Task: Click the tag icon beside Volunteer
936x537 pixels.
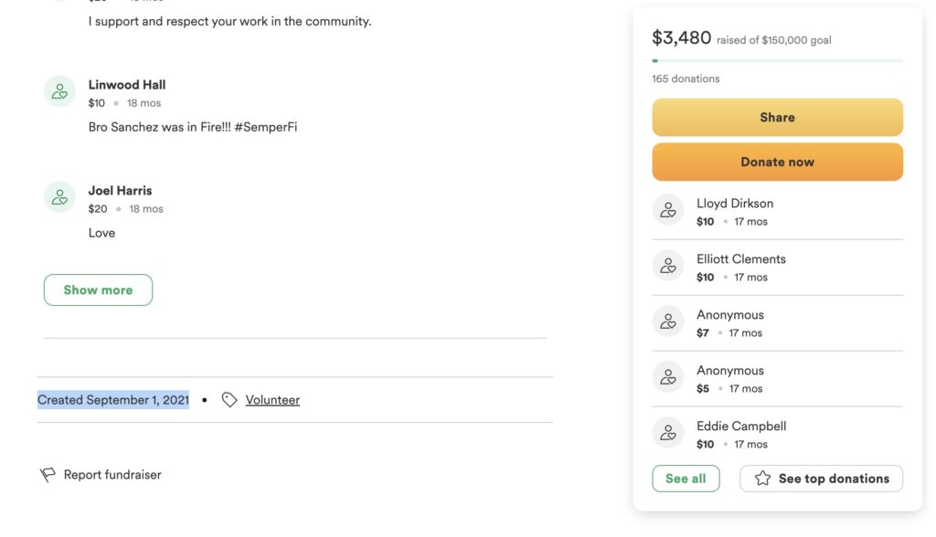Action: (x=229, y=400)
